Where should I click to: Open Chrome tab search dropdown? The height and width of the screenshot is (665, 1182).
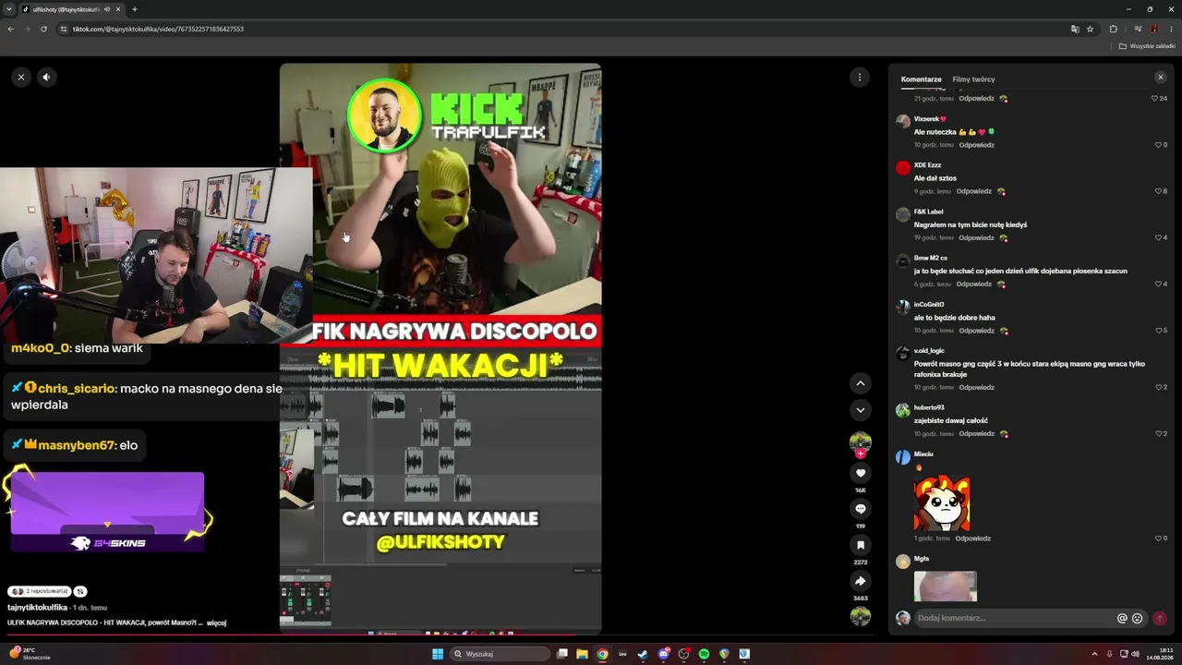(x=9, y=9)
